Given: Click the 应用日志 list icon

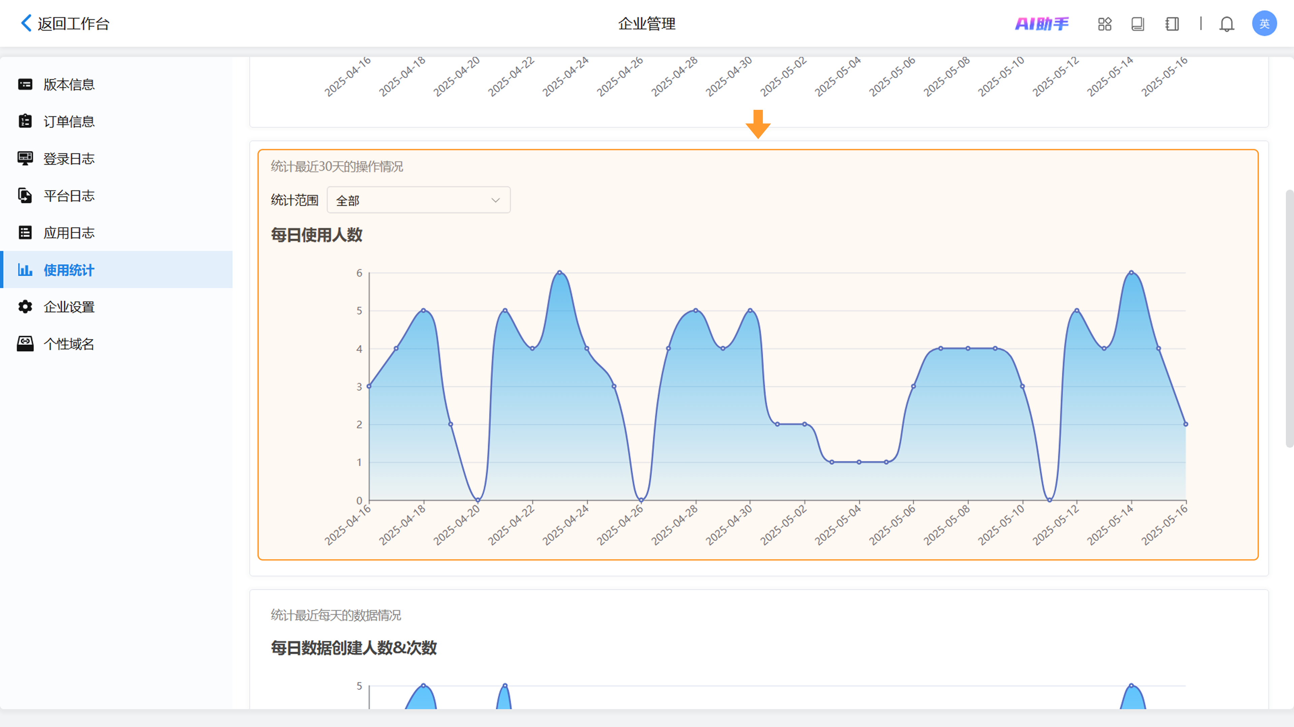Looking at the screenshot, I should pos(25,233).
